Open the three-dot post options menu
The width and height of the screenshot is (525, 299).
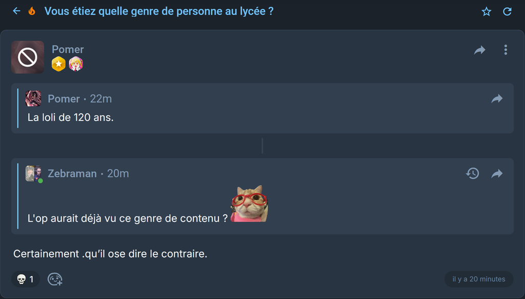[x=506, y=50]
